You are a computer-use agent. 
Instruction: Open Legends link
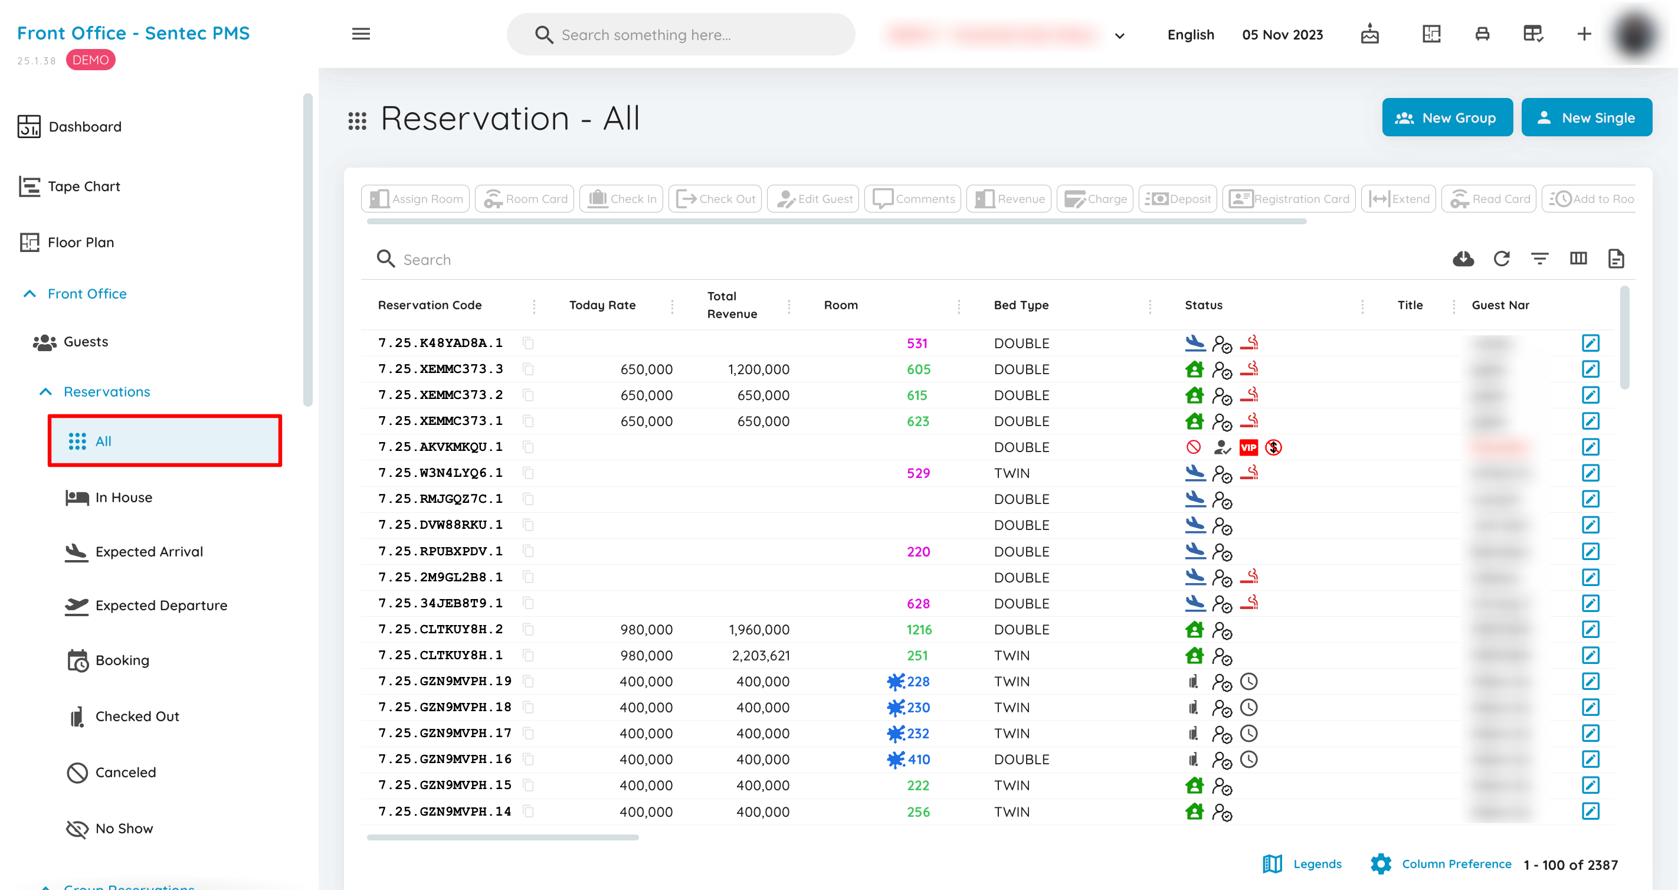tap(1302, 864)
